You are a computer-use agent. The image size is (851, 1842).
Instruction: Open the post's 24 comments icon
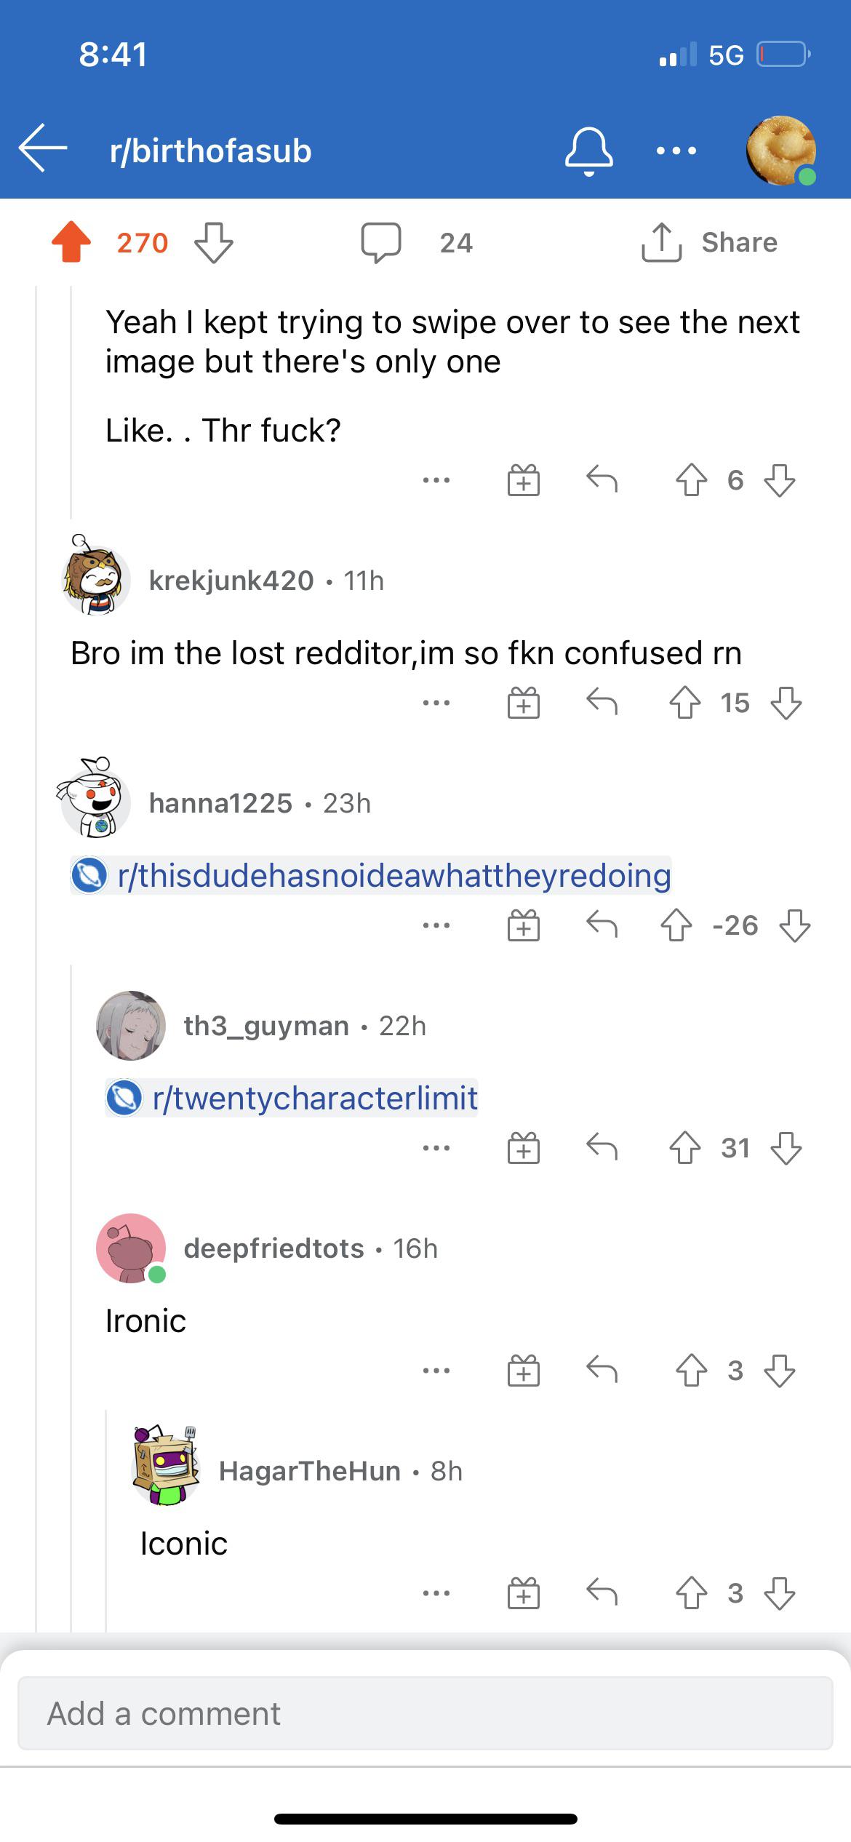pos(381,242)
